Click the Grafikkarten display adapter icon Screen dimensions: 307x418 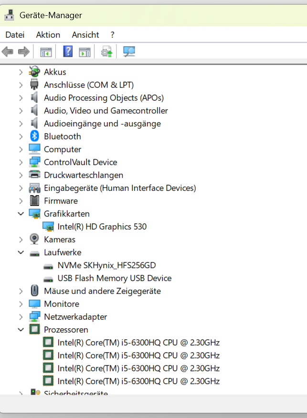34,214
